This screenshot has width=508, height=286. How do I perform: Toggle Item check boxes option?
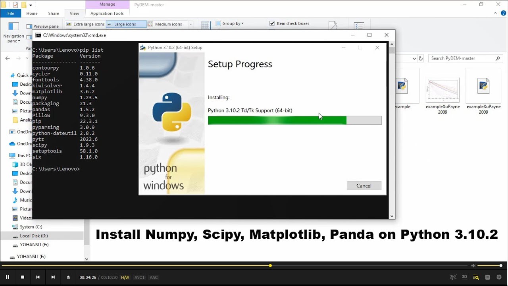point(289,23)
